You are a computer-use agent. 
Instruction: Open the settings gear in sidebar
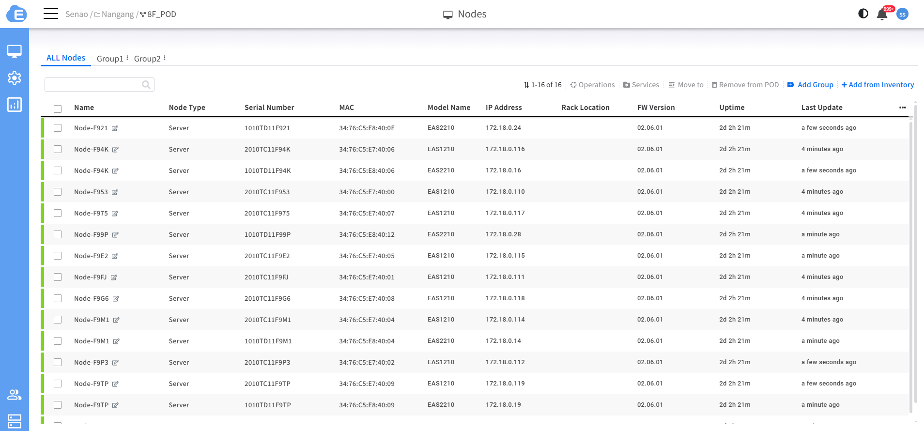(15, 78)
